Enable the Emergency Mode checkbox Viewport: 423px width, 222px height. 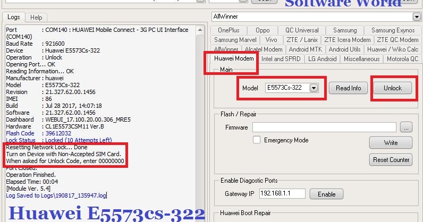257,140
